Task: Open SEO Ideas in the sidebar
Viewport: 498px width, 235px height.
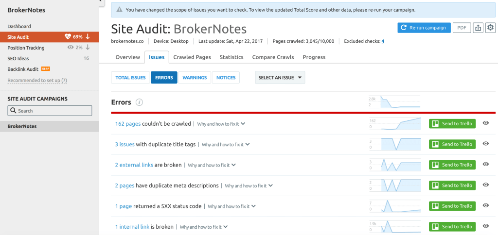Action: coord(18,58)
